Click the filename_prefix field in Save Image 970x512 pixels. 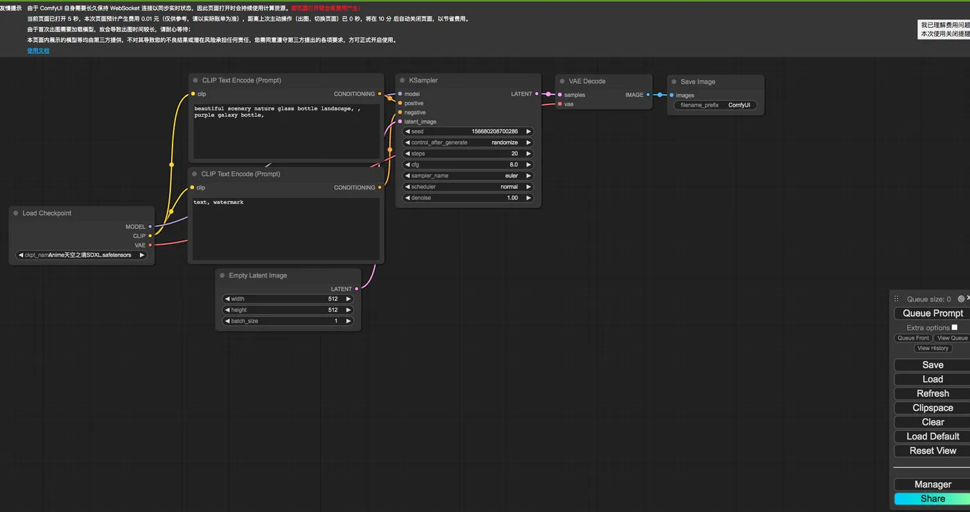[x=716, y=105]
